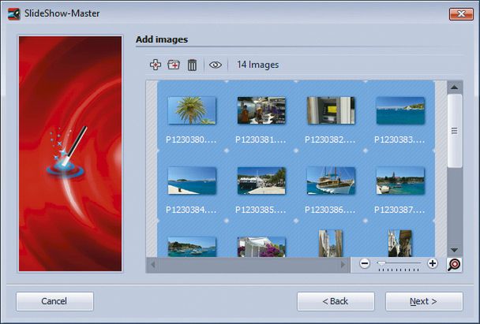
Task: Click the zoom in plus icon
Action: (433, 263)
